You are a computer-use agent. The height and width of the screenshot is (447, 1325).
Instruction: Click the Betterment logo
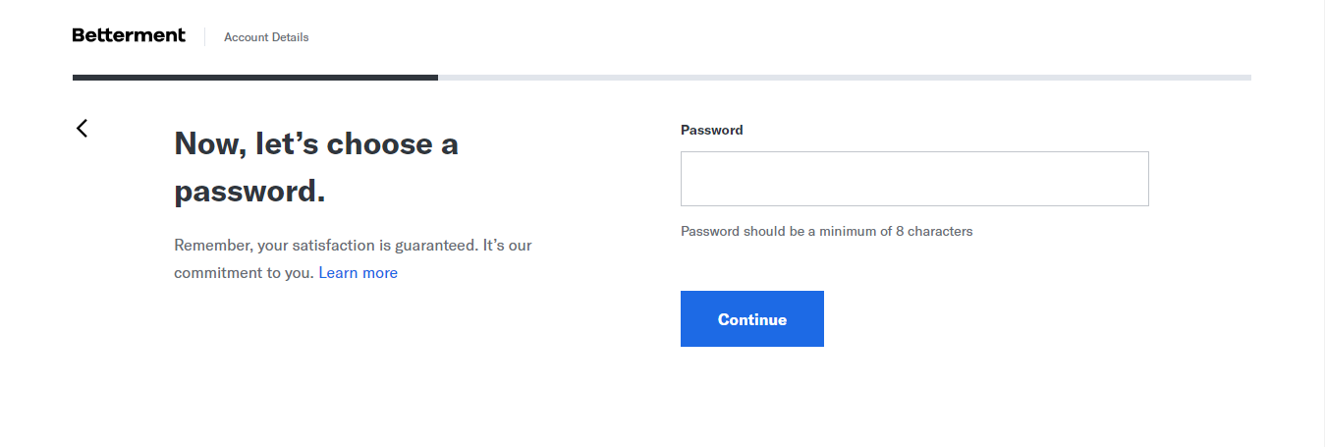click(x=129, y=35)
